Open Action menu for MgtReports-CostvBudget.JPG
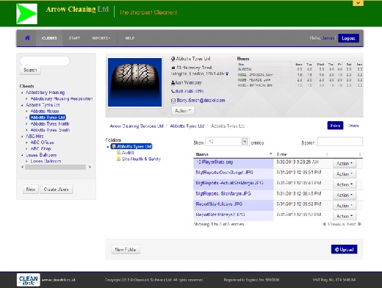The image size is (382, 288). pos(345,174)
